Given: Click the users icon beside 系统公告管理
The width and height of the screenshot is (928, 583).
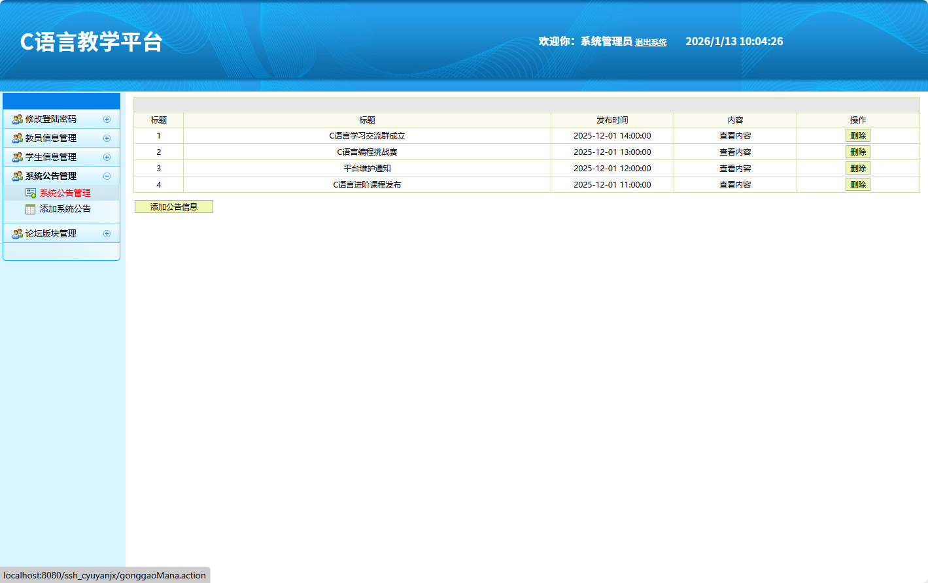Looking at the screenshot, I should [x=18, y=176].
